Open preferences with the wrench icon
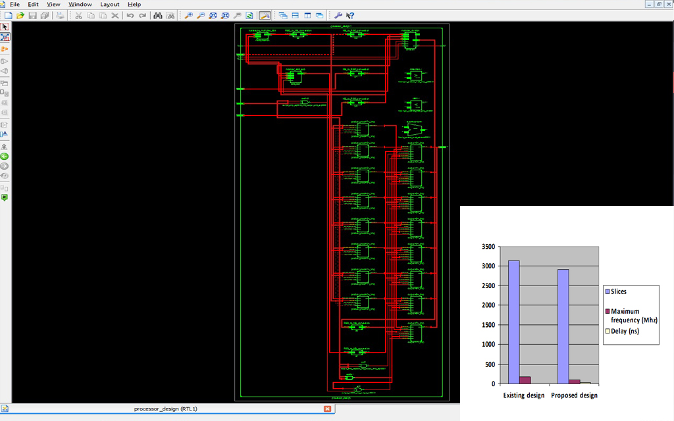Screen dimensions: 674x421 click(338, 15)
